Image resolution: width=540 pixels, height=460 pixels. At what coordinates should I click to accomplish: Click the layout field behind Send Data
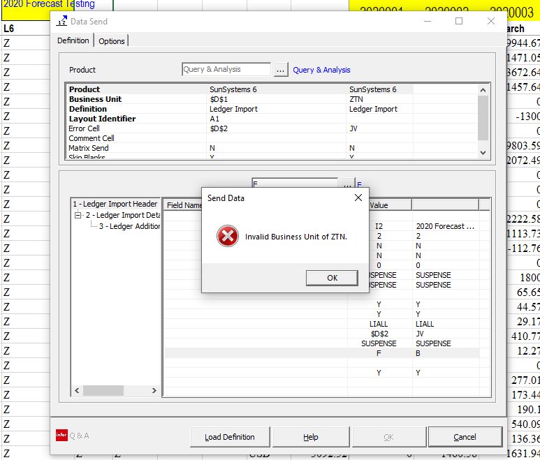[x=295, y=183]
